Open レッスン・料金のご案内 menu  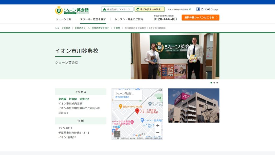click(x=129, y=19)
